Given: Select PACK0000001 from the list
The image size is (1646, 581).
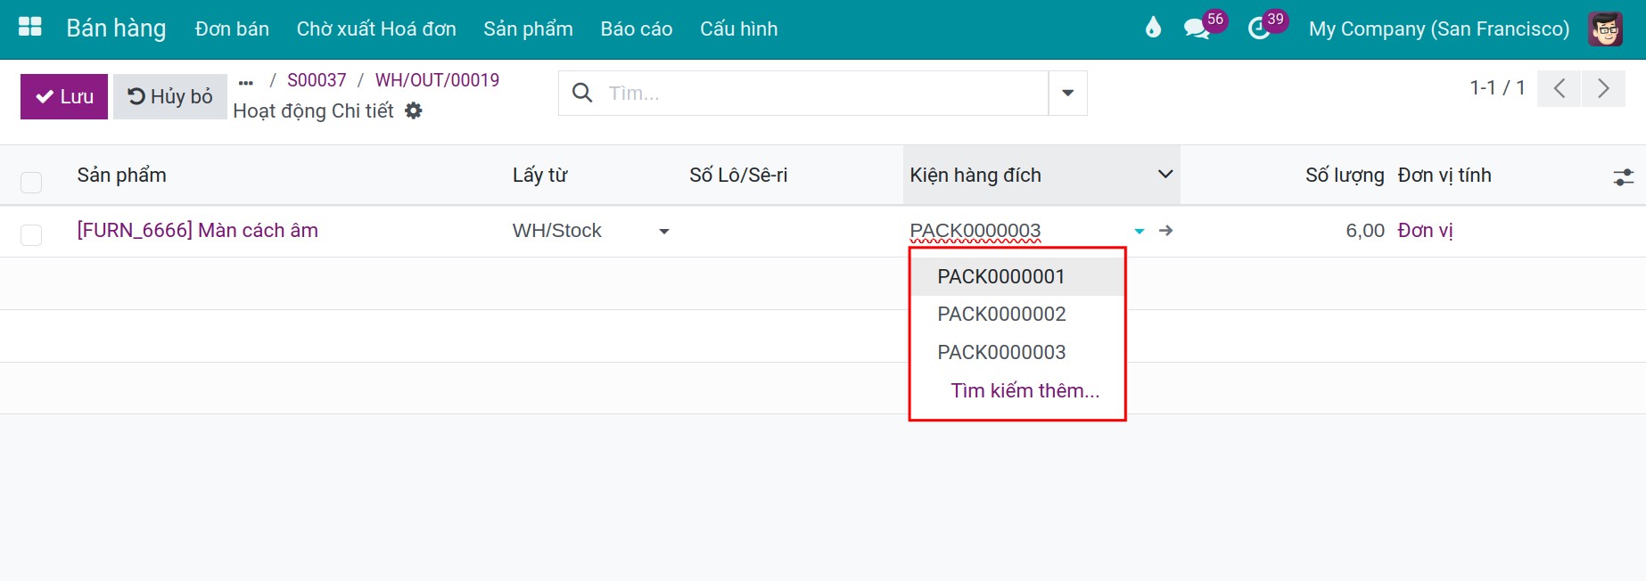Looking at the screenshot, I should (1017, 276).
